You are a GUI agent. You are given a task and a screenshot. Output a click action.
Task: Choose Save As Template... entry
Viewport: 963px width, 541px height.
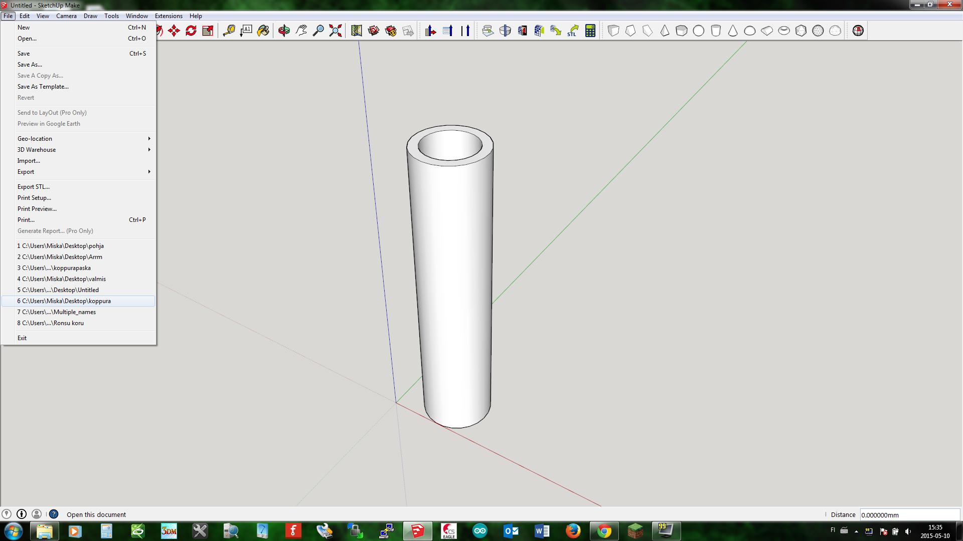[x=79, y=87]
